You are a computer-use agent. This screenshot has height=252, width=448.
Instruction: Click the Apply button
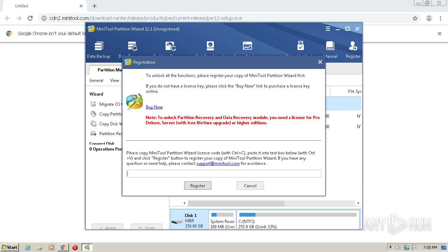(107, 227)
